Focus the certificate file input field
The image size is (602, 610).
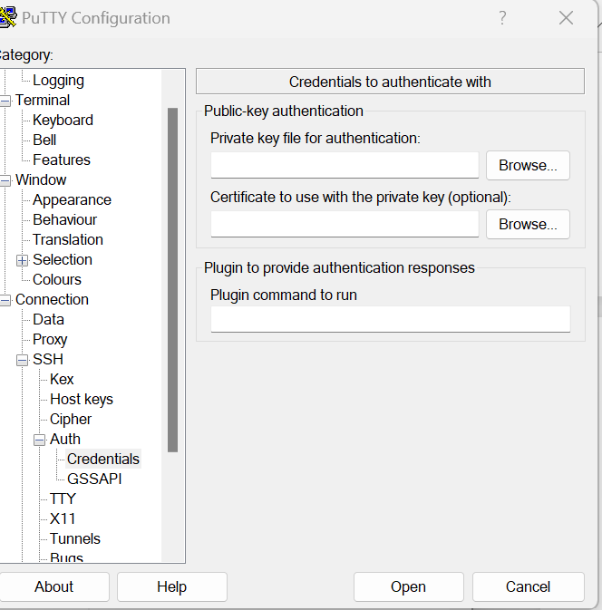pyautogui.click(x=345, y=224)
